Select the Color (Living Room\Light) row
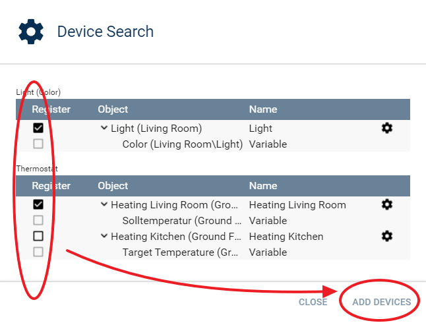 pos(179,144)
